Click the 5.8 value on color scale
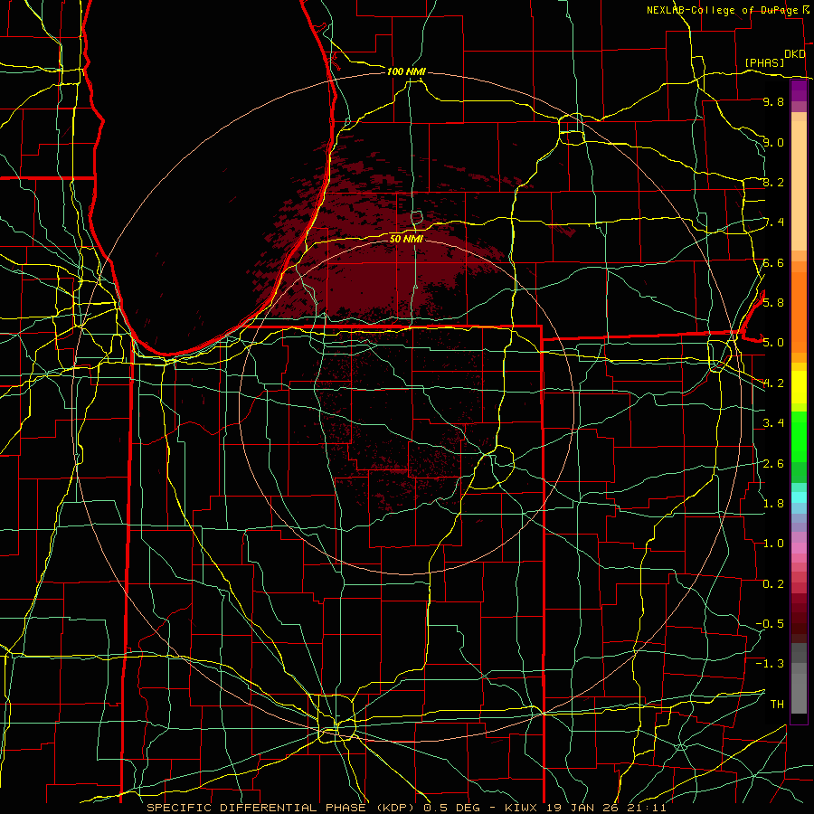The height and width of the screenshot is (814, 814). coord(773,302)
